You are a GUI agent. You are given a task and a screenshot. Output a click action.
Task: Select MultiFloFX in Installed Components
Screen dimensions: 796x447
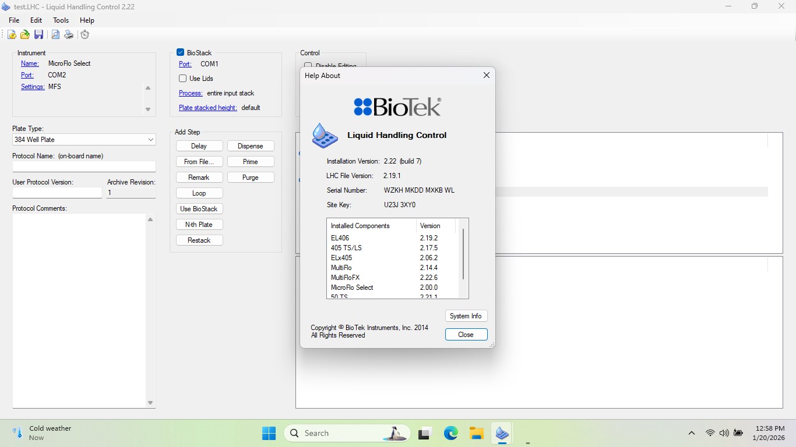coord(345,278)
